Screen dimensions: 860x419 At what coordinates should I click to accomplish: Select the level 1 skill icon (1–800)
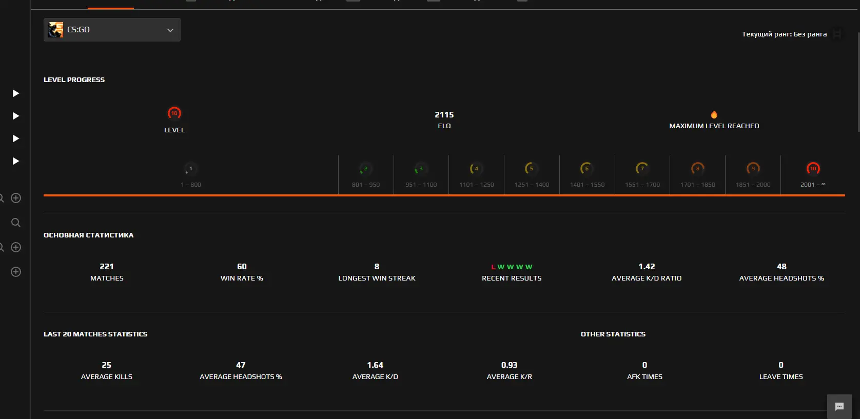(190, 169)
